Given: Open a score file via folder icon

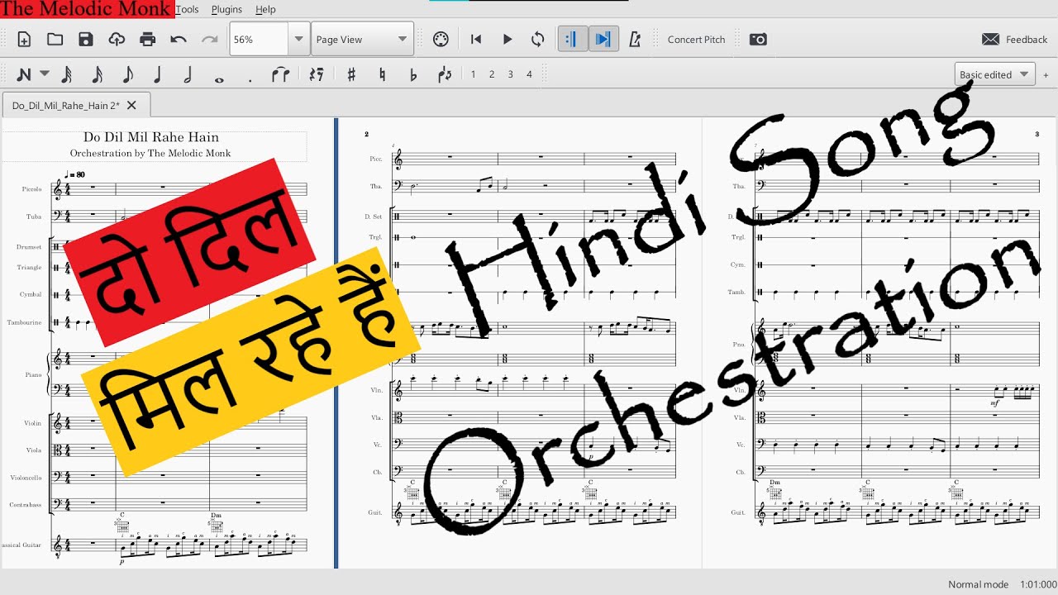Looking at the screenshot, I should click(x=55, y=40).
